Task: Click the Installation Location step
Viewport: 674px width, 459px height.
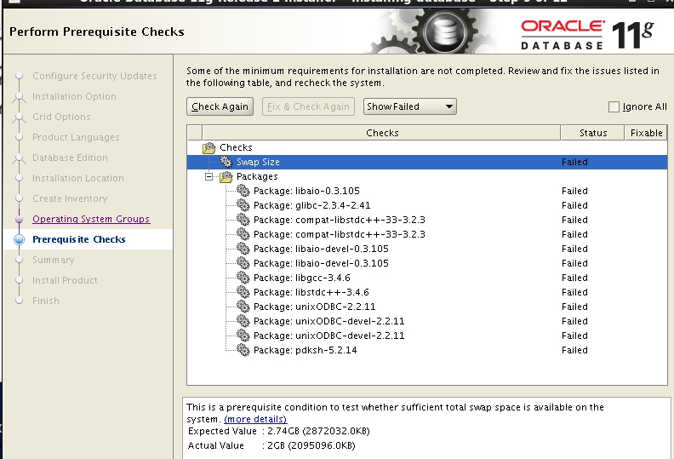Action: (77, 178)
